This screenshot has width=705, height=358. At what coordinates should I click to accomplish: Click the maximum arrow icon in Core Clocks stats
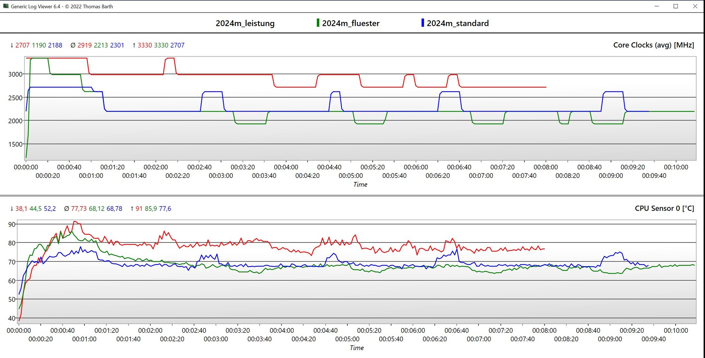[x=134, y=45]
